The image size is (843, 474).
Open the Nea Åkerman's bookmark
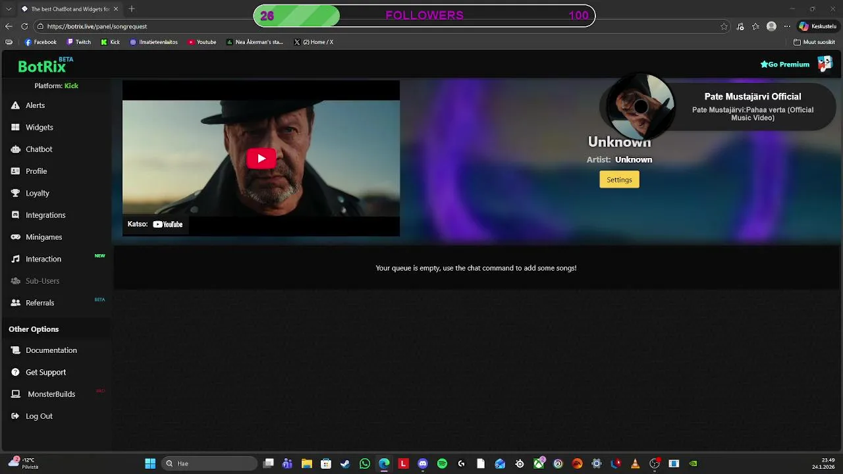point(254,42)
